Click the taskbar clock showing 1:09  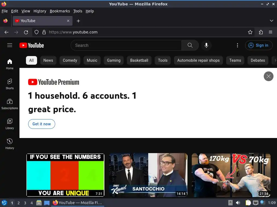click(x=272, y=203)
